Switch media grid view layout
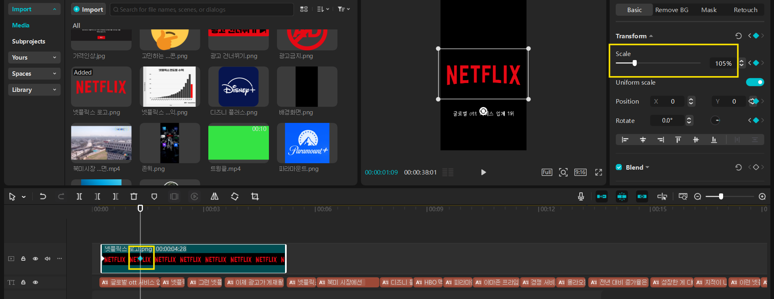Viewport: 774px width, 299px height. [304, 9]
